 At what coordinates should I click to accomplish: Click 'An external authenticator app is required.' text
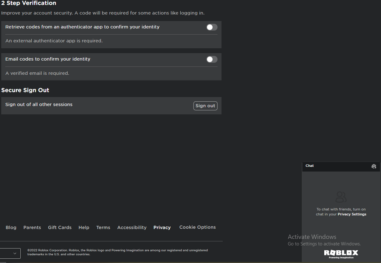[54, 41]
